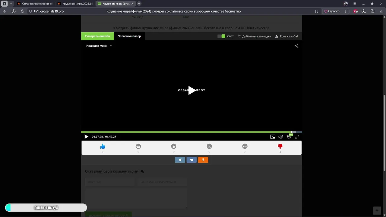
Task: Click the name input field in comments
Action: (110, 182)
